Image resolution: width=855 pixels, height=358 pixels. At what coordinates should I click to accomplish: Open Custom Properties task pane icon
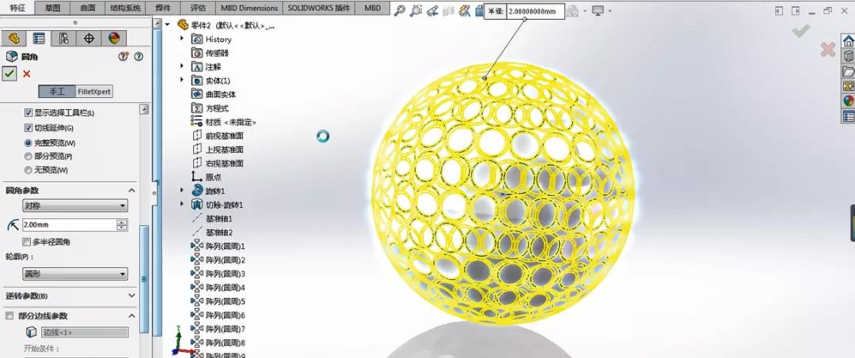click(x=848, y=116)
